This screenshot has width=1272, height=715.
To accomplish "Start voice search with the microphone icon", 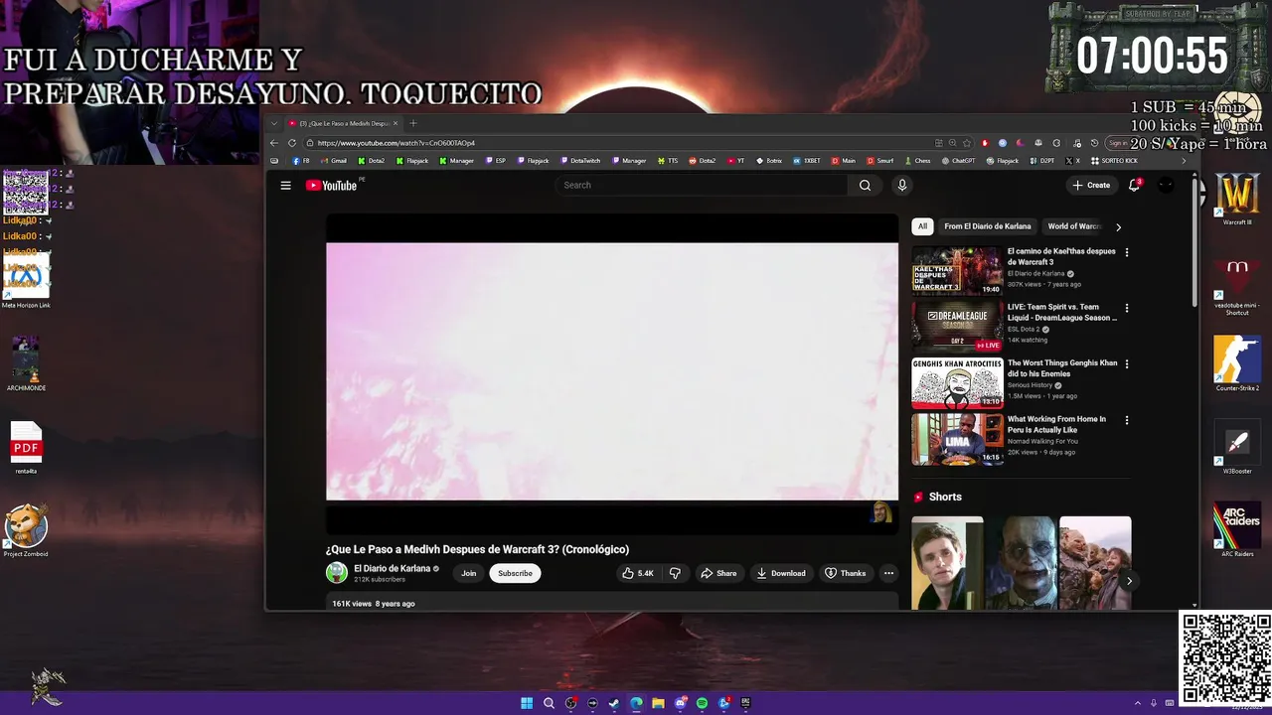I will point(902,186).
